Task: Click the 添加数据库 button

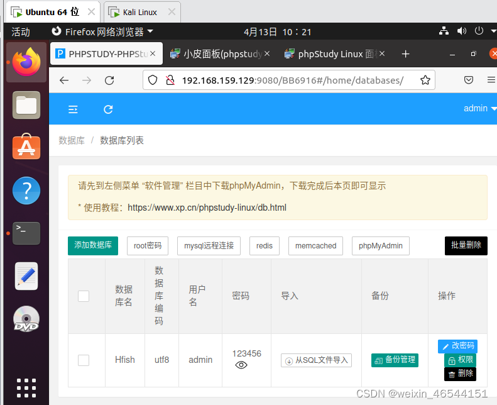Action: 93,245
